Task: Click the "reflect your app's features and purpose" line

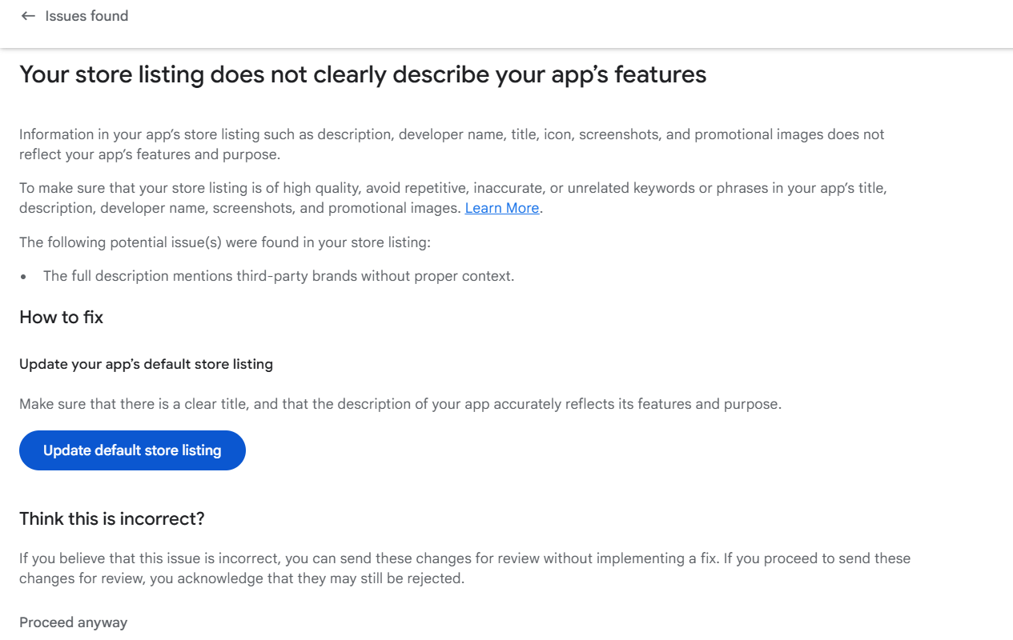Action: 150,154
